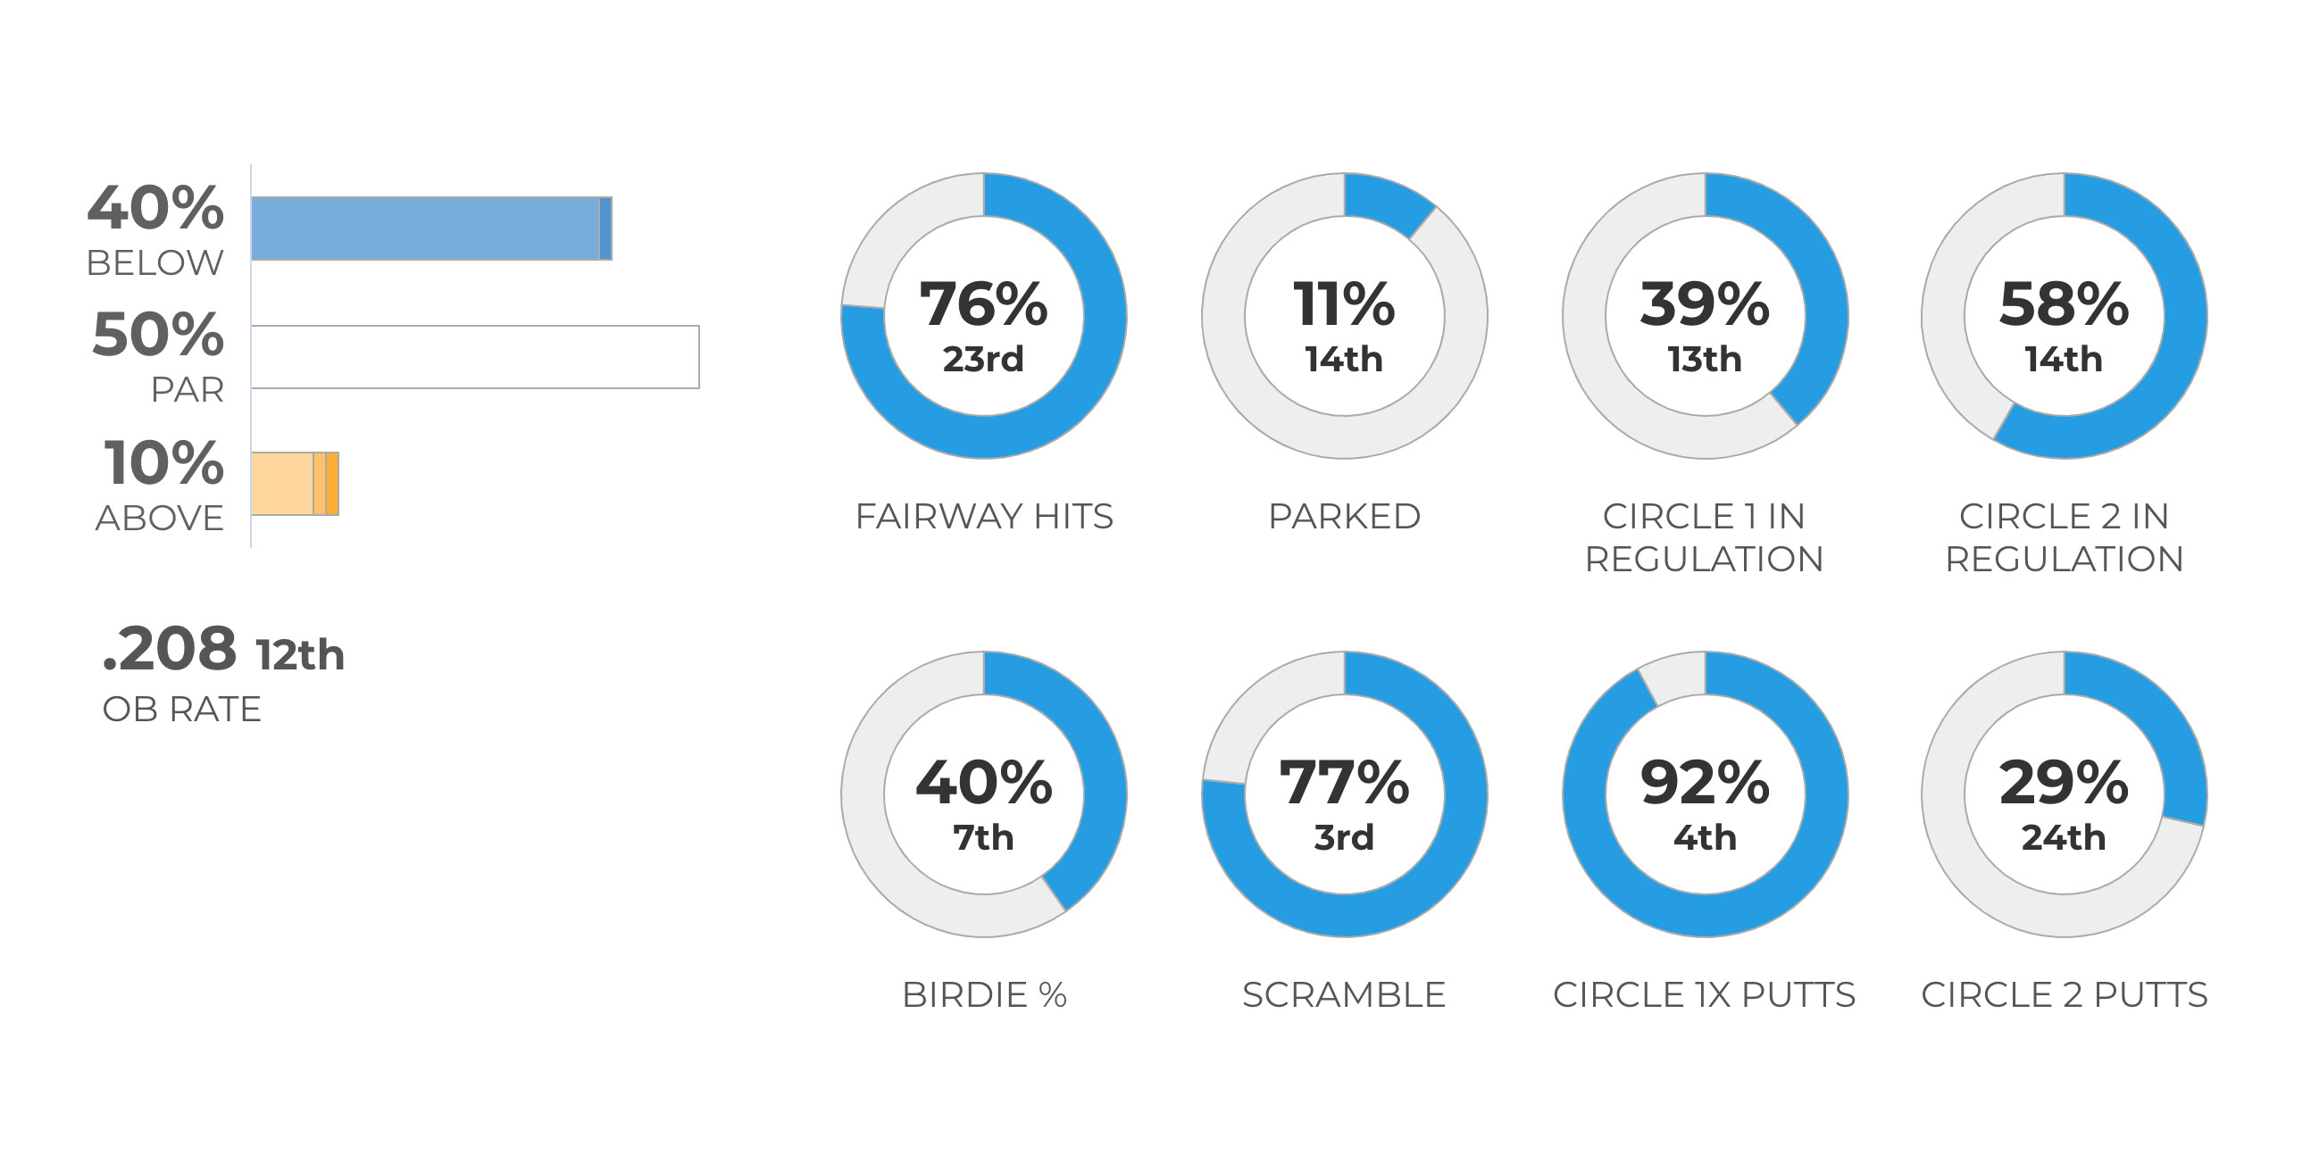Click the .208 OB rate value

(171, 649)
